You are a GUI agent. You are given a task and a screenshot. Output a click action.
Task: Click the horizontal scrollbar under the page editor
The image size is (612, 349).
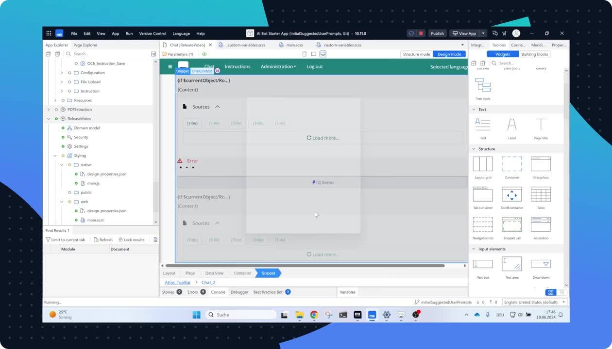point(305,266)
